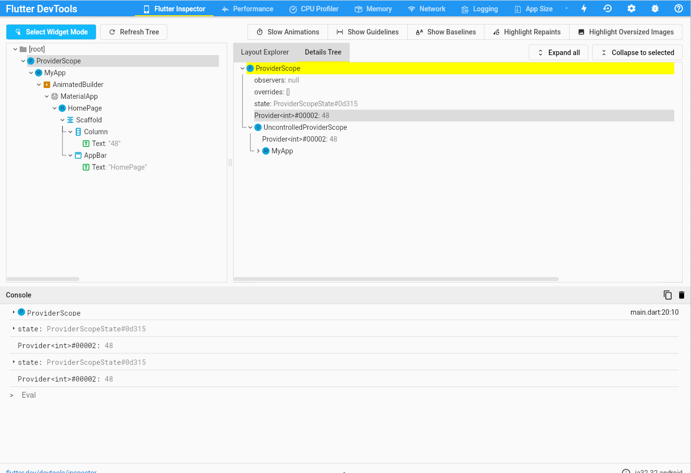
Task: Switch to the Memory page
Action: [373, 8]
